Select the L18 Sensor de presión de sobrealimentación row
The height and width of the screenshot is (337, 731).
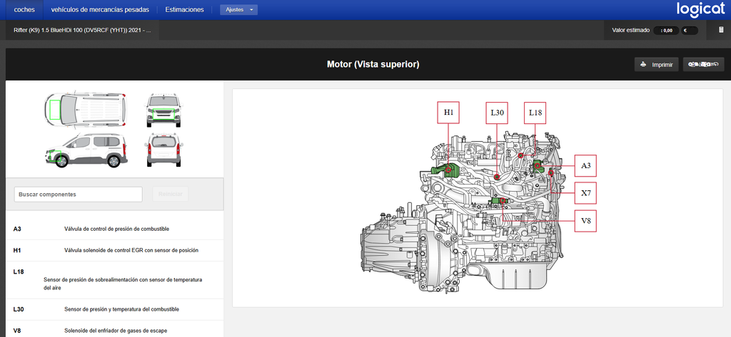coord(115,280)
